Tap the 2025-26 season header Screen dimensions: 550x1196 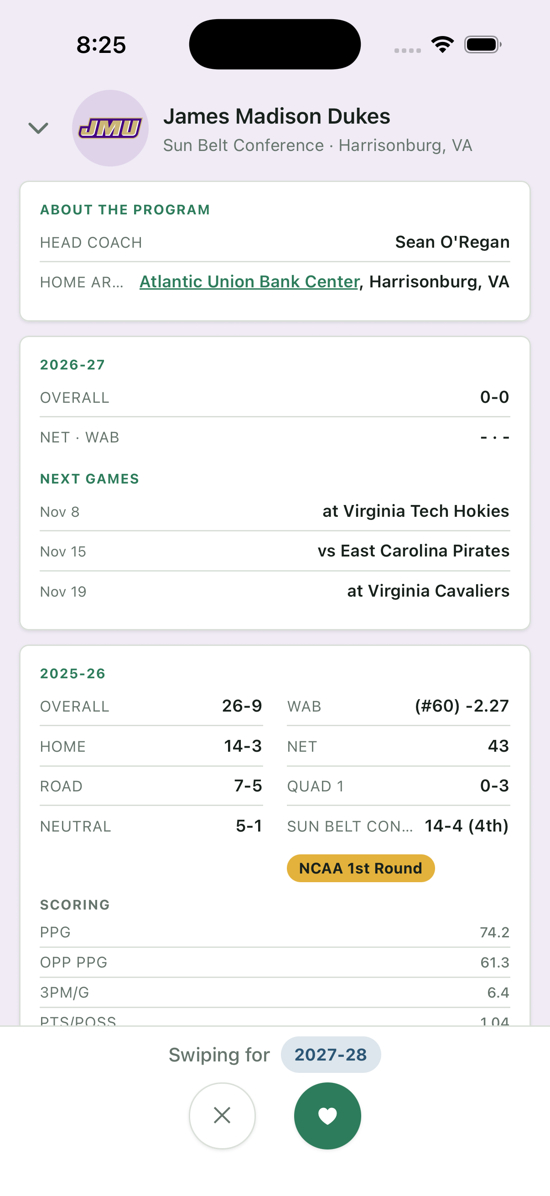73,674
